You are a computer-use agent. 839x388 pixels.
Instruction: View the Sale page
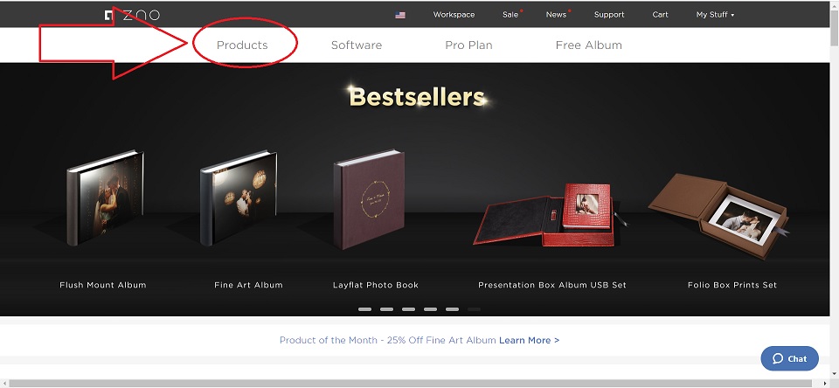point(510,15)
